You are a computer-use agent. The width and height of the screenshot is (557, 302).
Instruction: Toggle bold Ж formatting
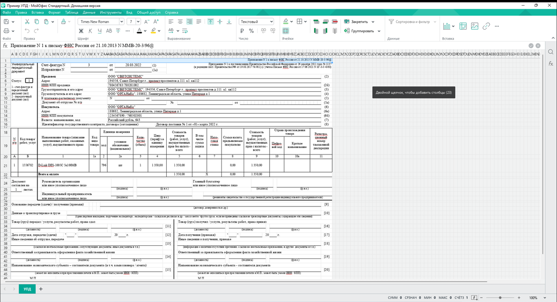click(x=81, y=31)
